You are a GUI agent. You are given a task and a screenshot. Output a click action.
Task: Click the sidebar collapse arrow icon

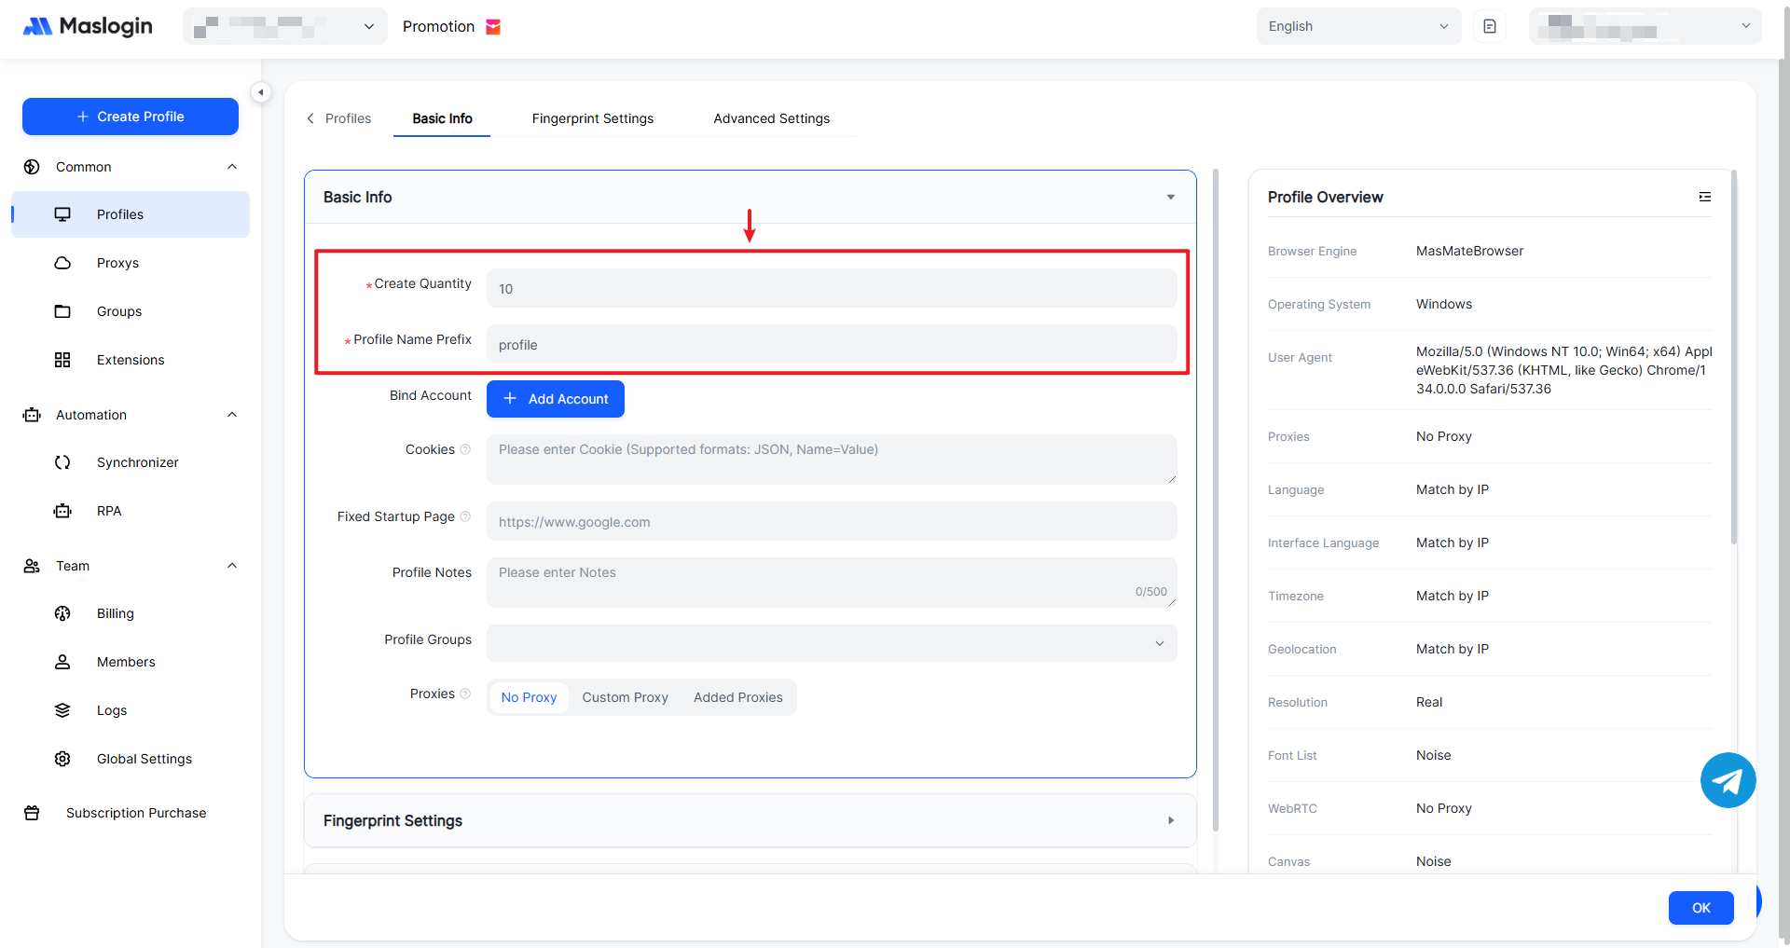pyautogui.click(x=261, y=92)
